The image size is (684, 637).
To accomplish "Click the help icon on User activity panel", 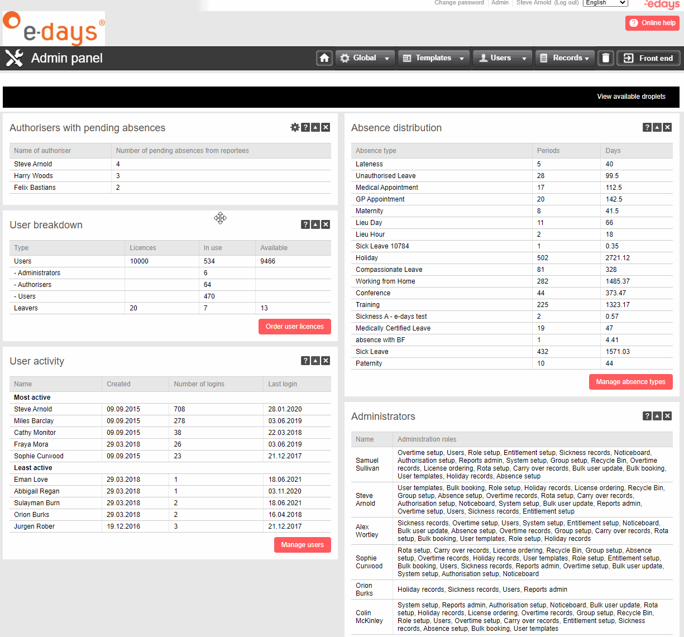I will point(305,361).
